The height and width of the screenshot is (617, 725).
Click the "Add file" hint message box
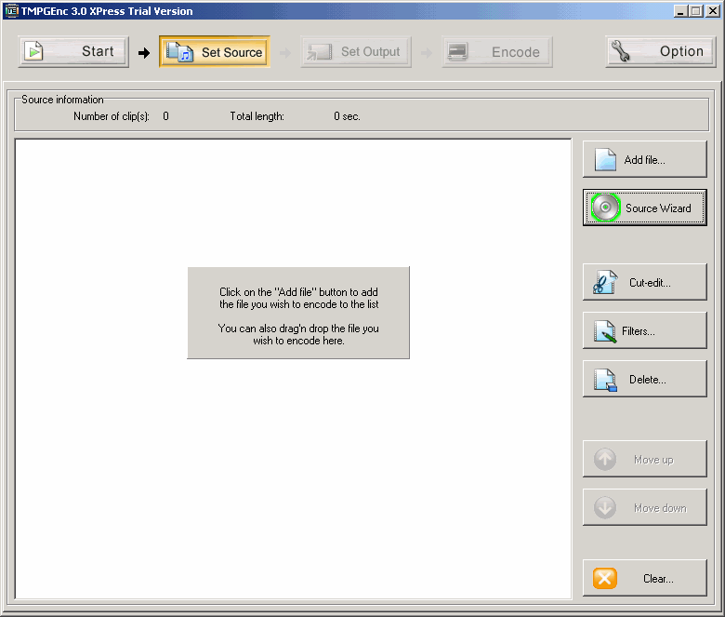[298, 313]
